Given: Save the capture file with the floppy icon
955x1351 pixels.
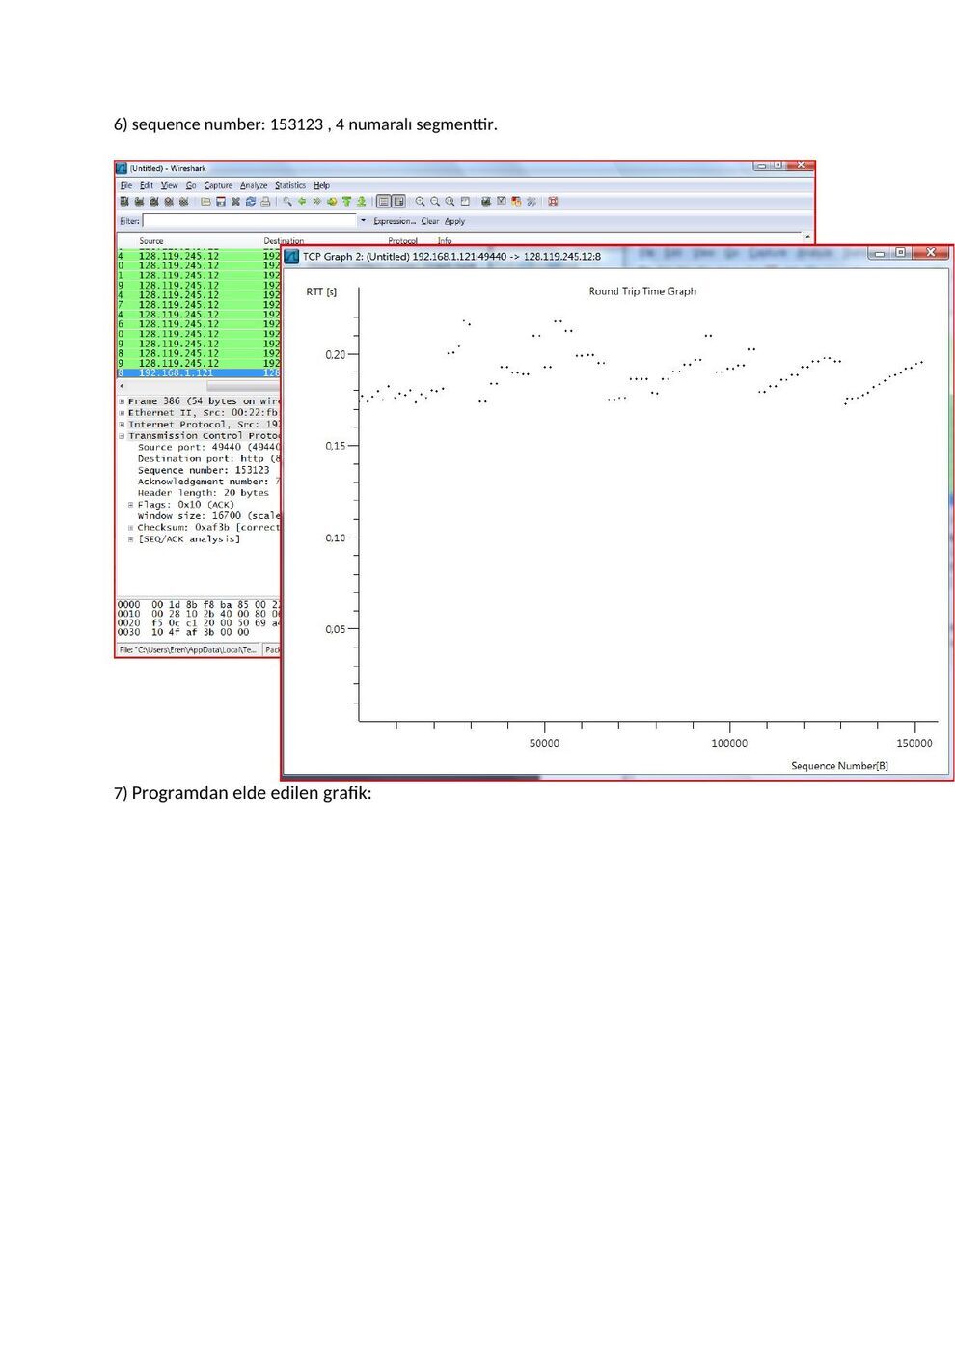Looking at the screenshot, I should click(221, 202).
